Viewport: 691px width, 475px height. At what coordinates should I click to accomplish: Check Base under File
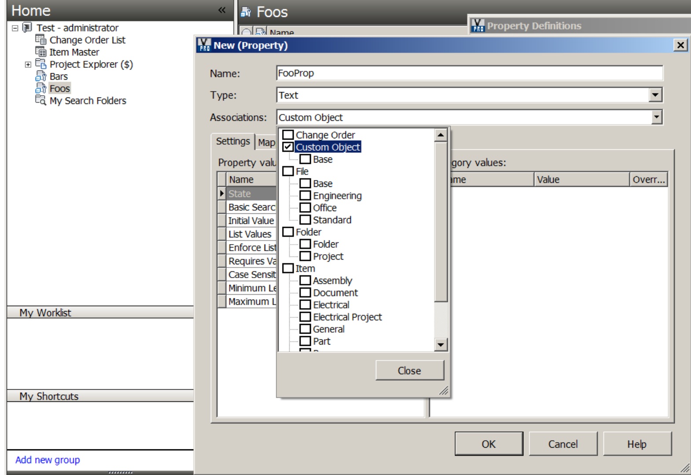click(x=305, y=183)
